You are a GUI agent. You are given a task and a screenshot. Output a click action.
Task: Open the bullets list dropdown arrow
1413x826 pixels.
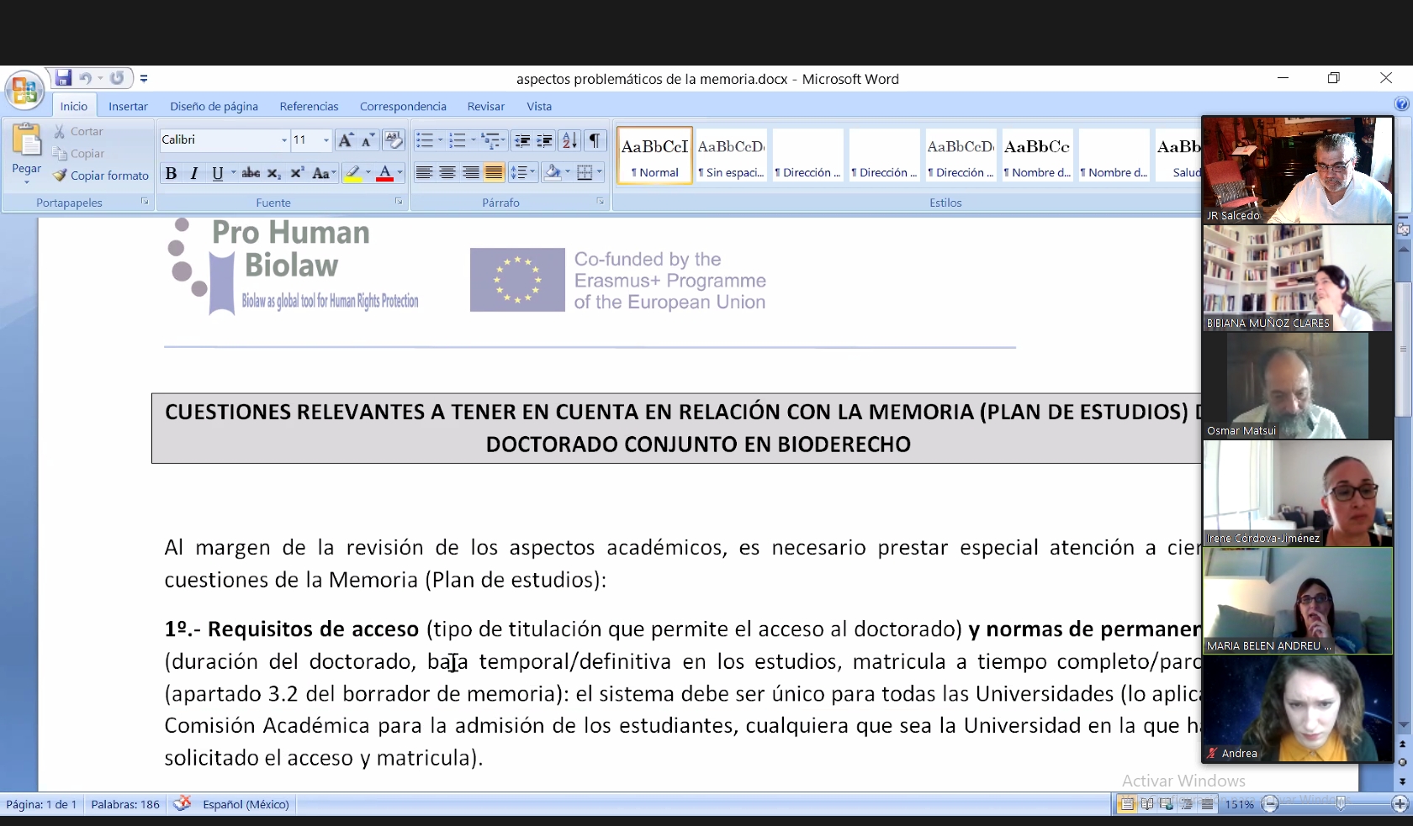coord(440,140)
